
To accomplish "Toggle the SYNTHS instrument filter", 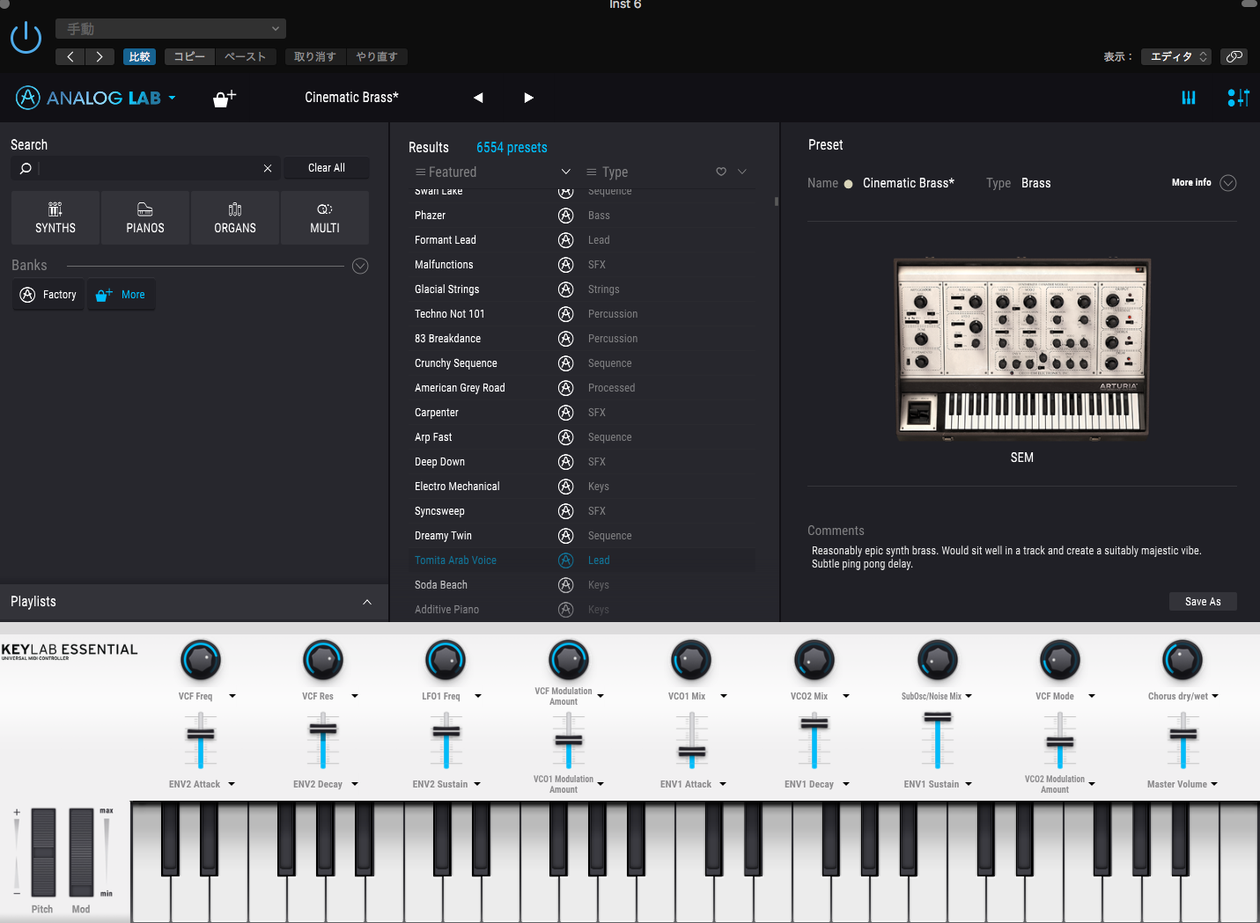I will (55, 217).
